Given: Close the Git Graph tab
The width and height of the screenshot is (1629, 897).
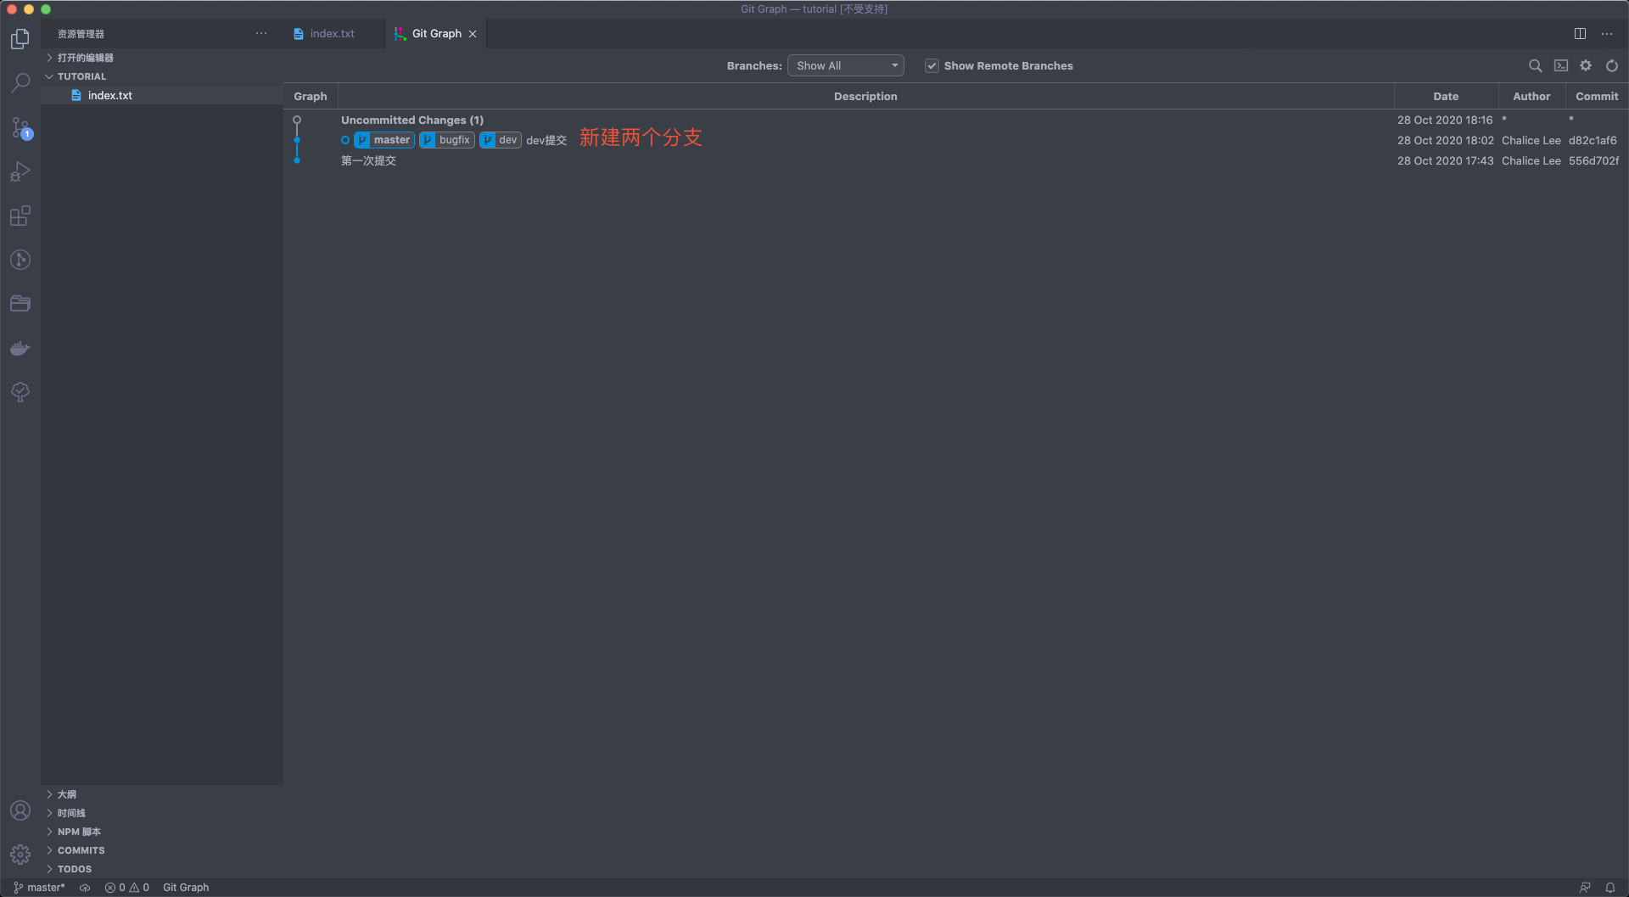Looking at the screenshot, I should pyautogui.click(x=473, y=34).
